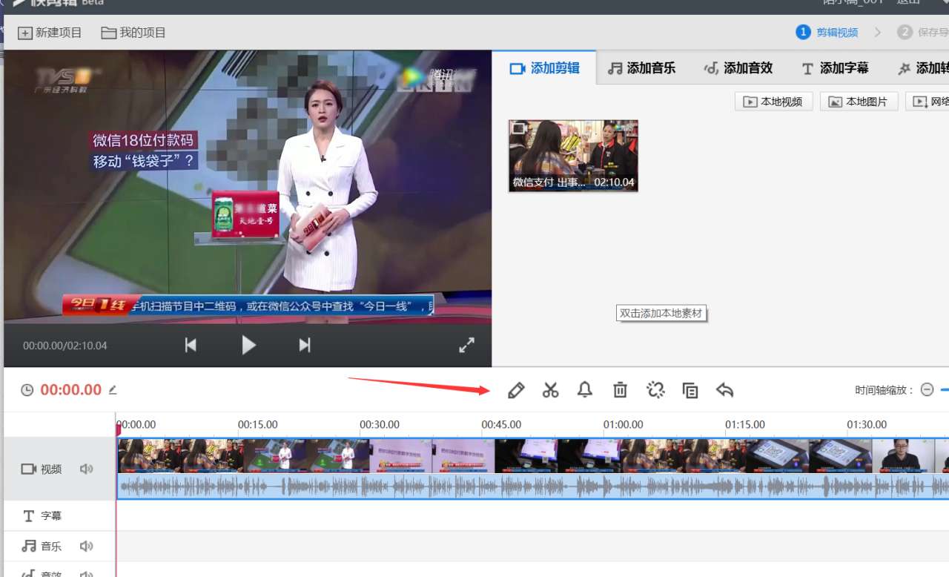
Task: Click the pencil edit icon in timeline toolbar
Action: pos(516,389)
